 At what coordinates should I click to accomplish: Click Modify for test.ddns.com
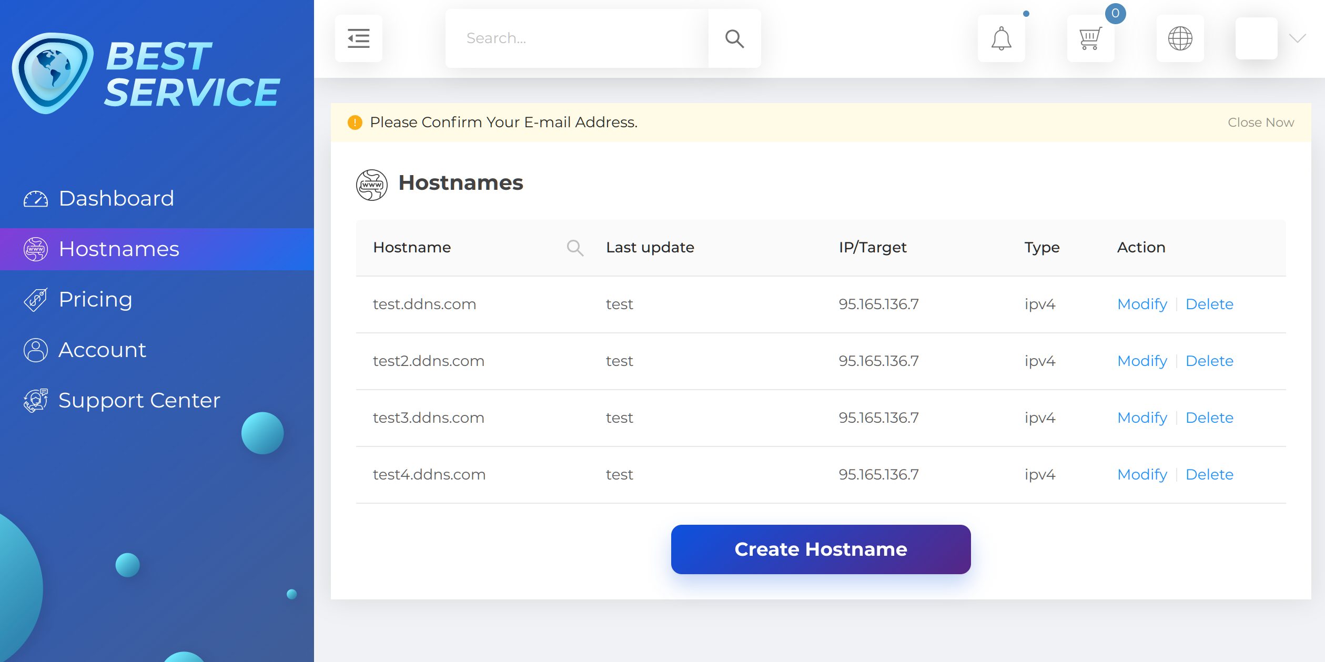coord(1142,304)
